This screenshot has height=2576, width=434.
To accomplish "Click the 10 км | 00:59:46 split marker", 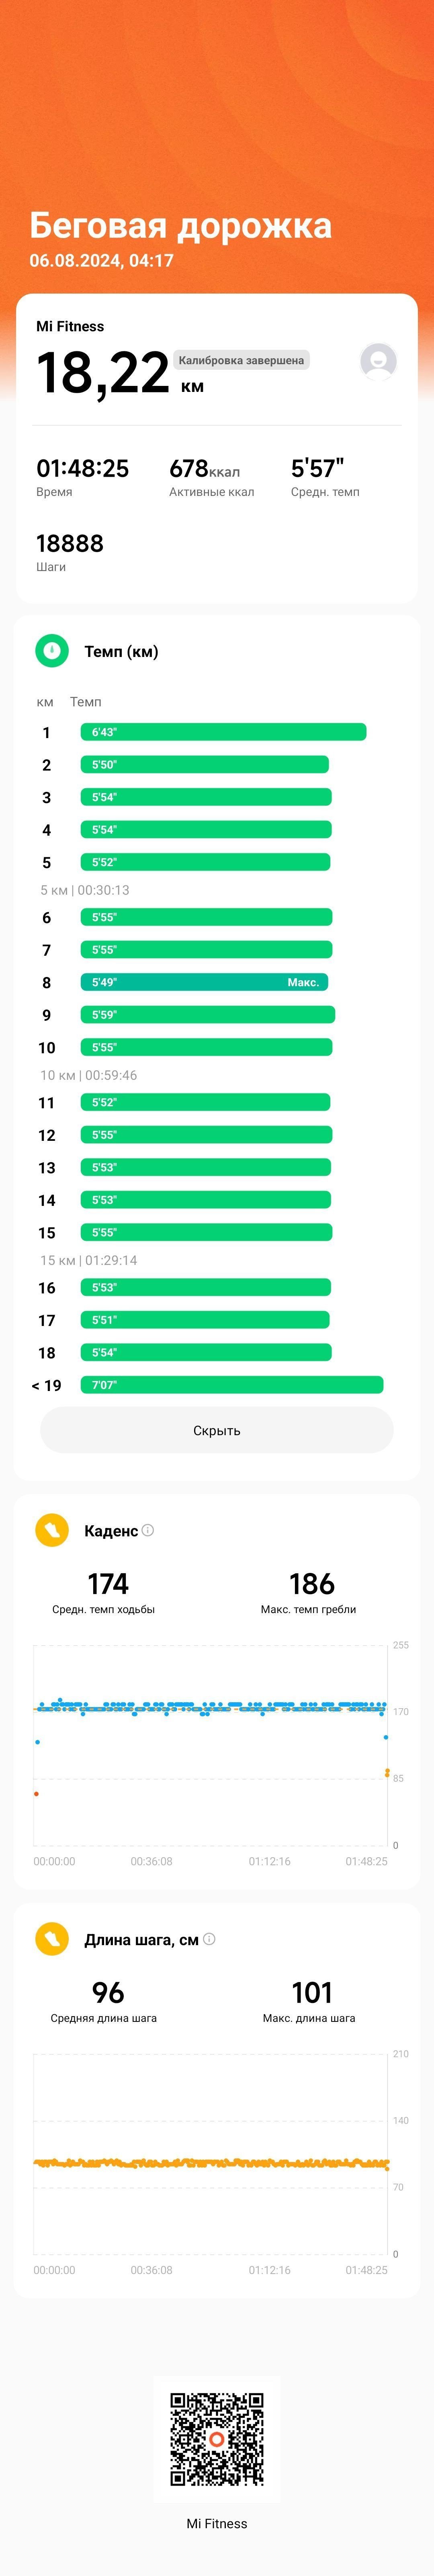I will point(89,1075).
